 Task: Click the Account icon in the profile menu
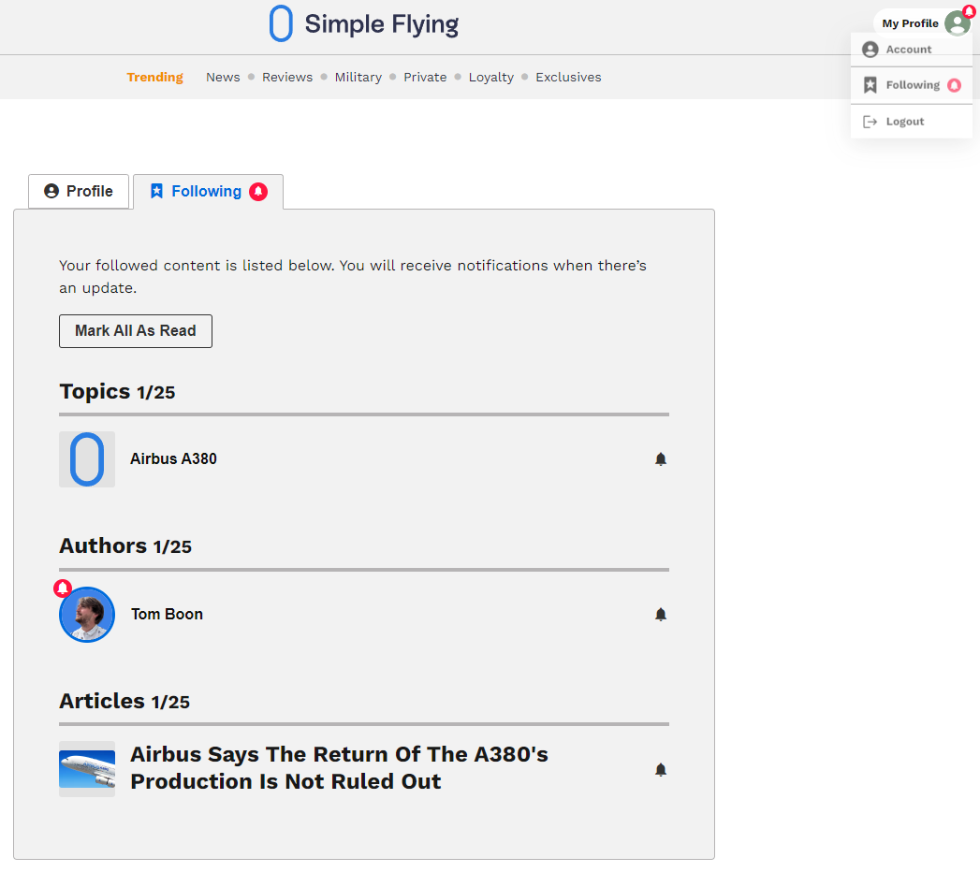(x=870, y=49)
